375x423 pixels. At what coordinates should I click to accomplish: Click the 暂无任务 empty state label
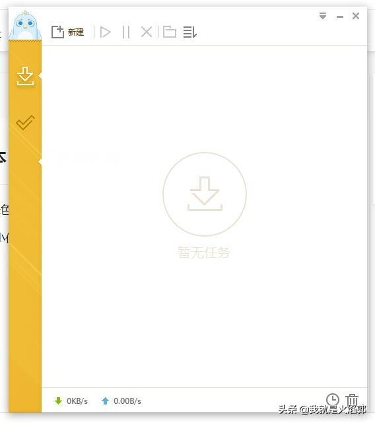point(203,252)
